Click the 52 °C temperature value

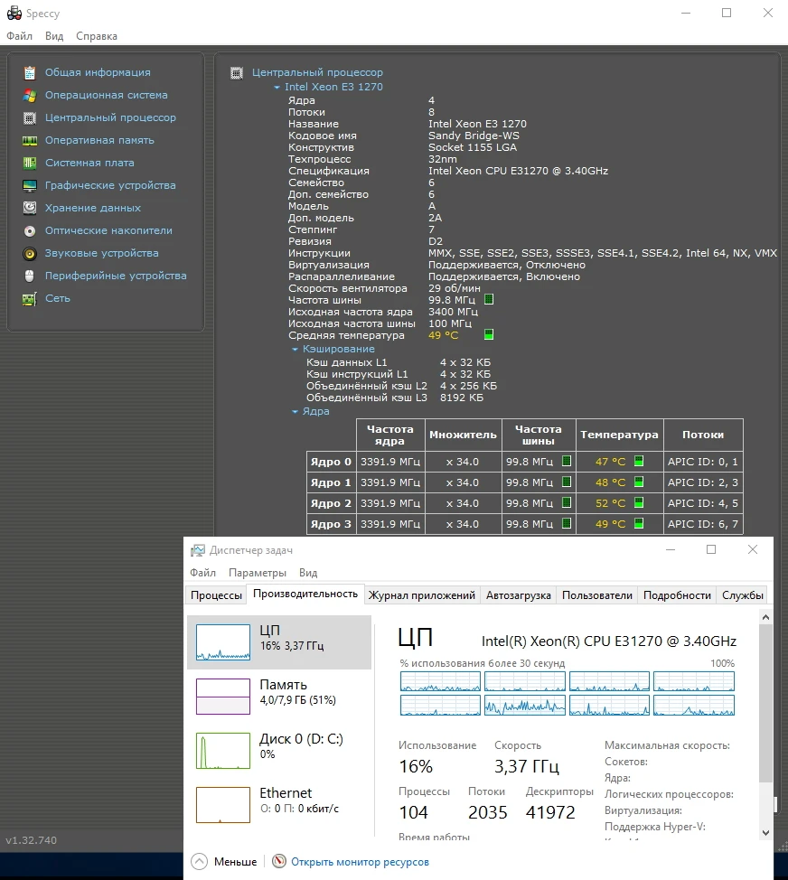610,503
